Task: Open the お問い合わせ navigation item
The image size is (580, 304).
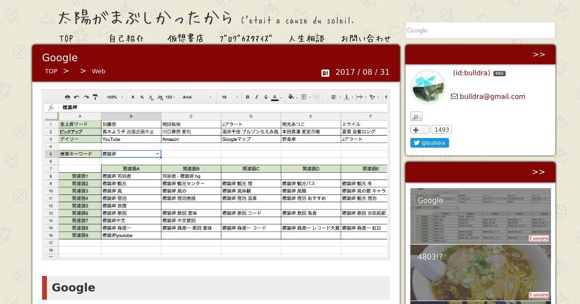Action: (366, 39)
